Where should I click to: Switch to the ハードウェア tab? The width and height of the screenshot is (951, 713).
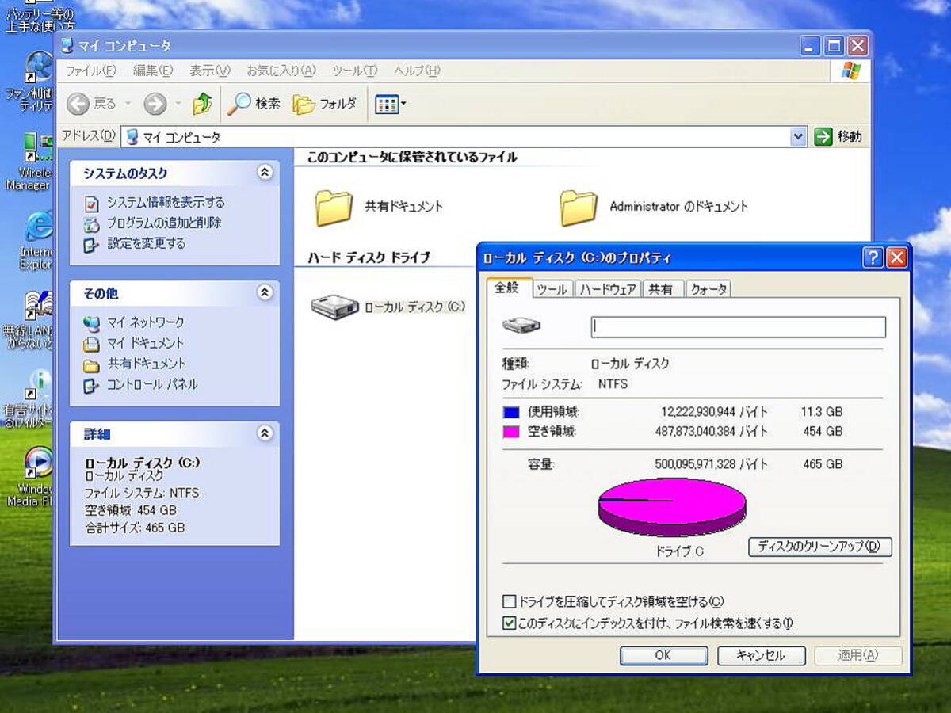click(x=607, y=289)
